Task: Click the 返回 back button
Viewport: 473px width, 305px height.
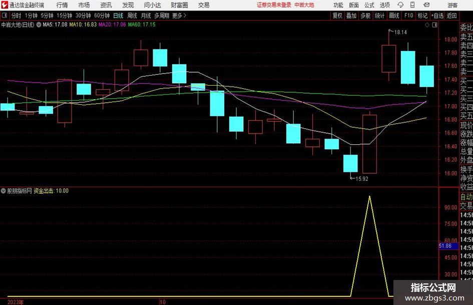Action: 451,16
